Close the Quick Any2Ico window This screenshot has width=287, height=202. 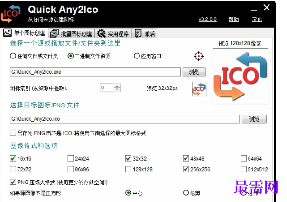[267, 8]
